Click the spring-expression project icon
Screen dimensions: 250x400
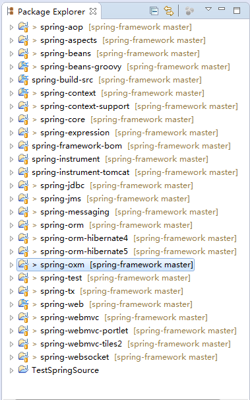tap(23, 133)
